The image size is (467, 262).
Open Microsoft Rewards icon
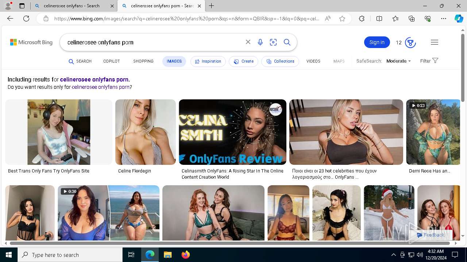pos(410,43)
